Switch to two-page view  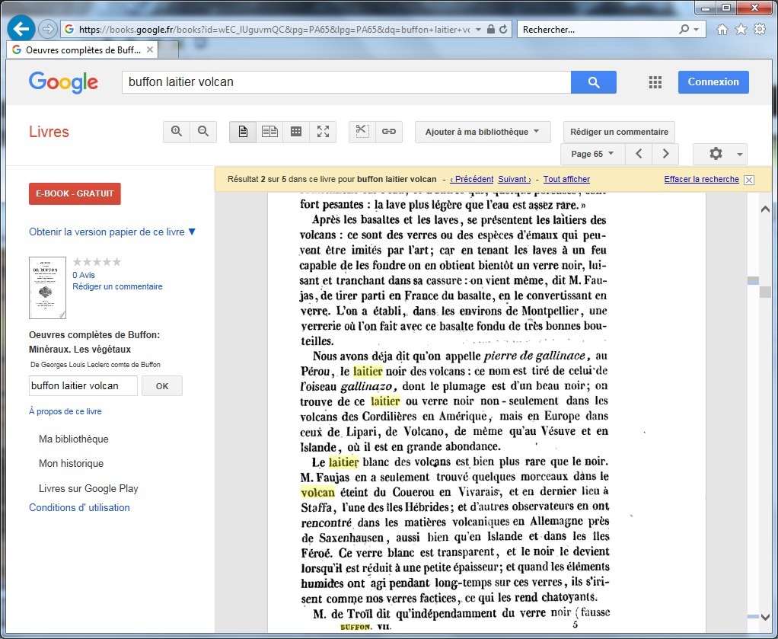tap(269, 132)
